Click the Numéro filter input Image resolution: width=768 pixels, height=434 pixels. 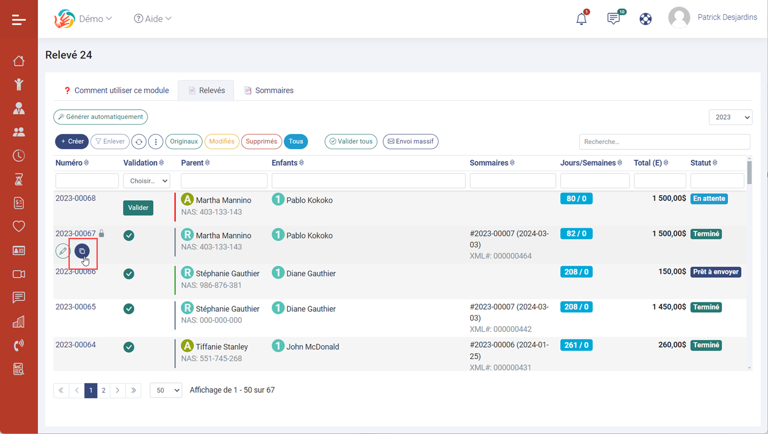[x=87, y=181]
